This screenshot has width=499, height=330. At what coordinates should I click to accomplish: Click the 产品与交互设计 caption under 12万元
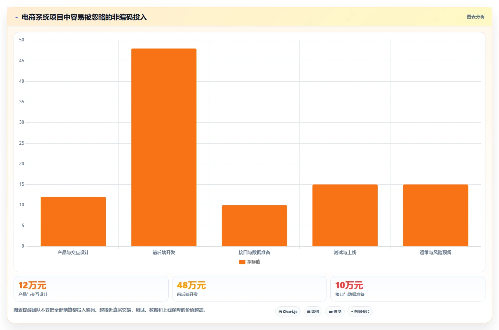coord(33,294)
